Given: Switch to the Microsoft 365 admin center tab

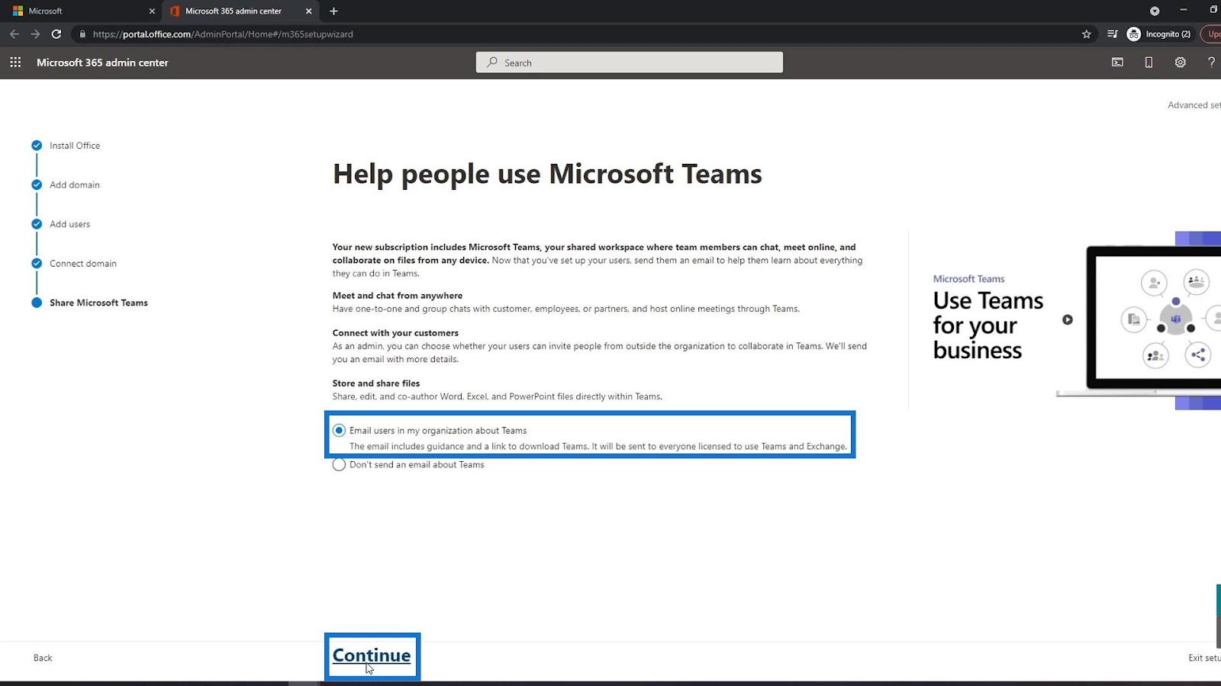Looking at the screenshot, I should [x=241, y=11].
